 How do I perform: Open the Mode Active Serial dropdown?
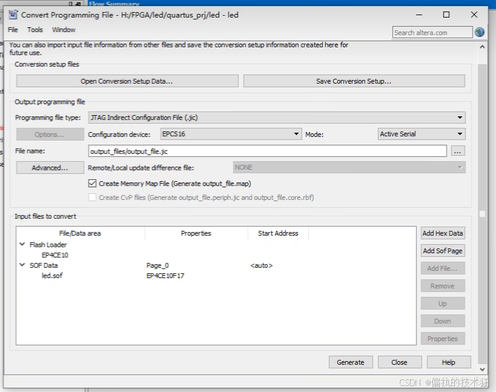pos(422,134)
